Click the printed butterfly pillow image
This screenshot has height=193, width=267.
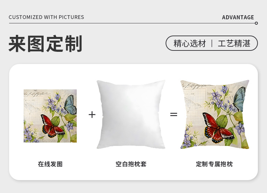point(215,114)
